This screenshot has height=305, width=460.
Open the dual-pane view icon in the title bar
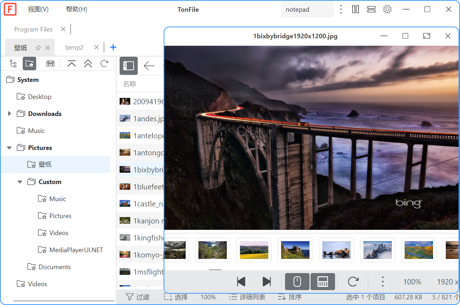point(355,9)
